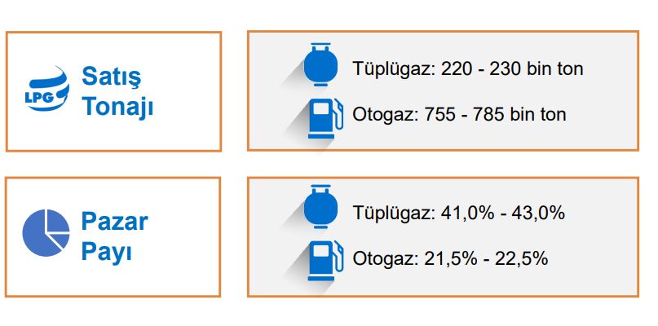Click the word Tonajı in the top-left box
This screenshot has height=326, width=658.
(117, 107)
